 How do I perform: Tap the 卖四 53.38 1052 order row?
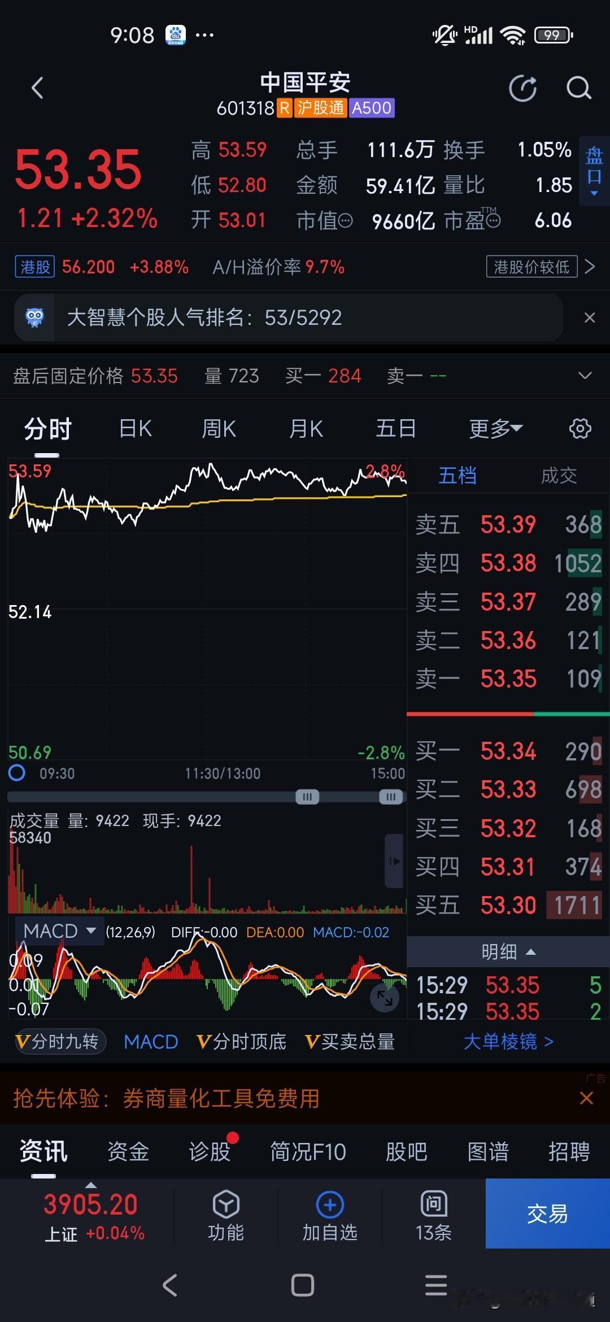508,563
